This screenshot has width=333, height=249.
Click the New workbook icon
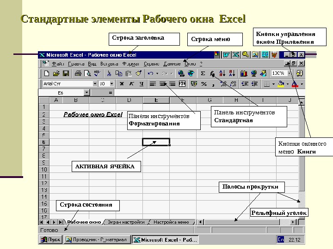(x=47, y=73)
